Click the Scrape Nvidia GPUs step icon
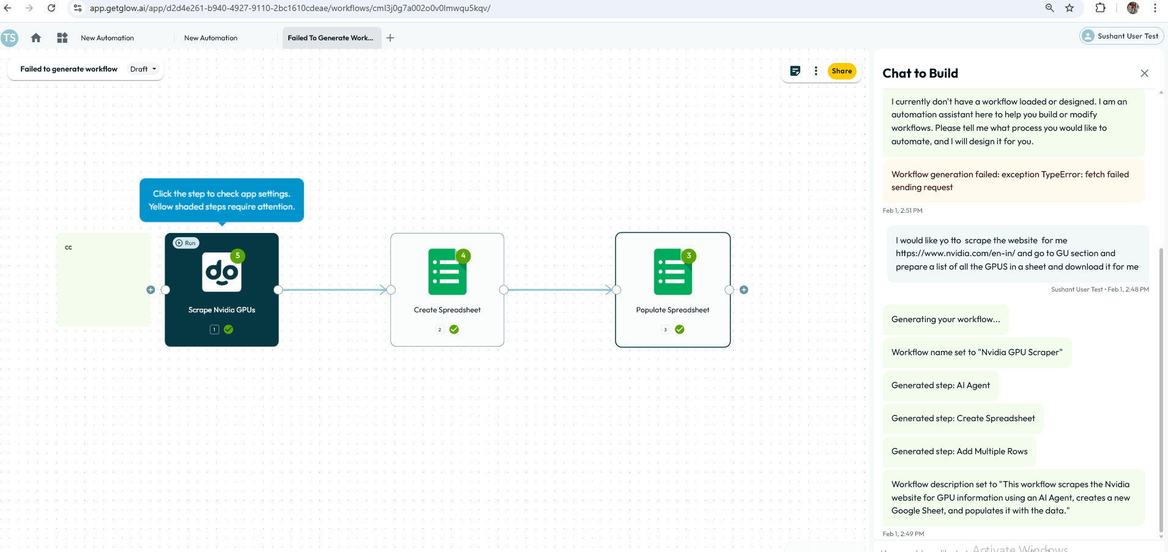Viewport: 1168px width, 552px height. [221, 272]
